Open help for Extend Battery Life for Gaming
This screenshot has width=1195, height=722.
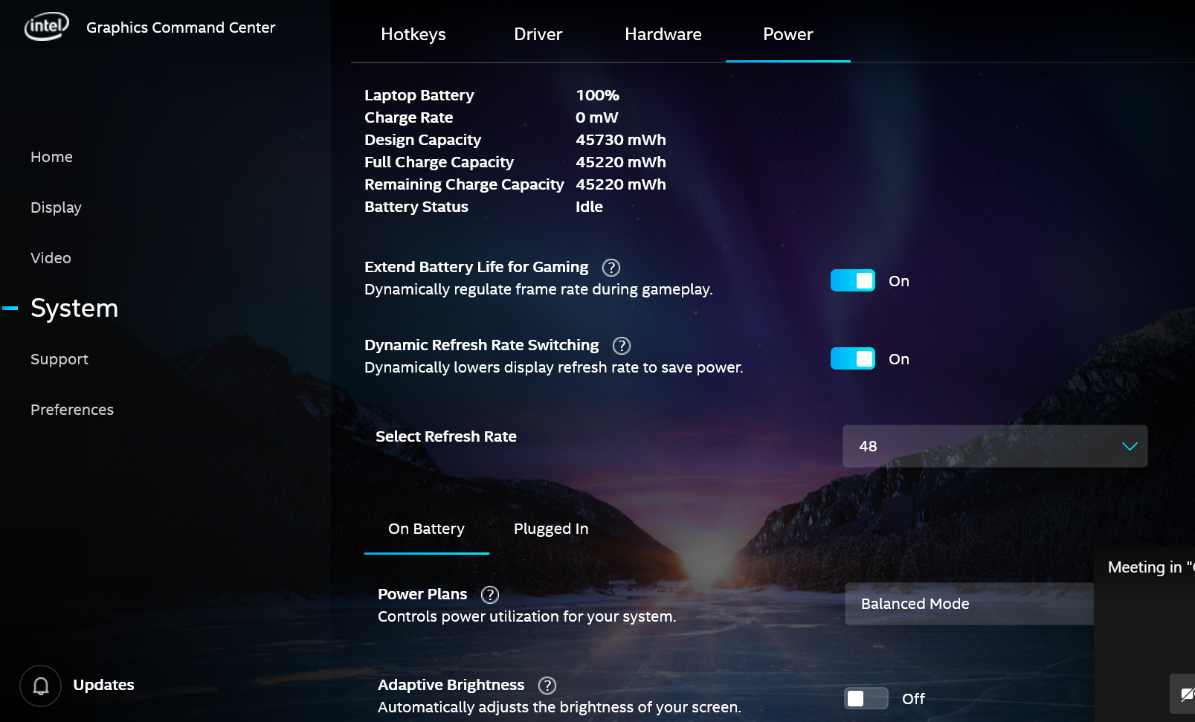[611, 268]
